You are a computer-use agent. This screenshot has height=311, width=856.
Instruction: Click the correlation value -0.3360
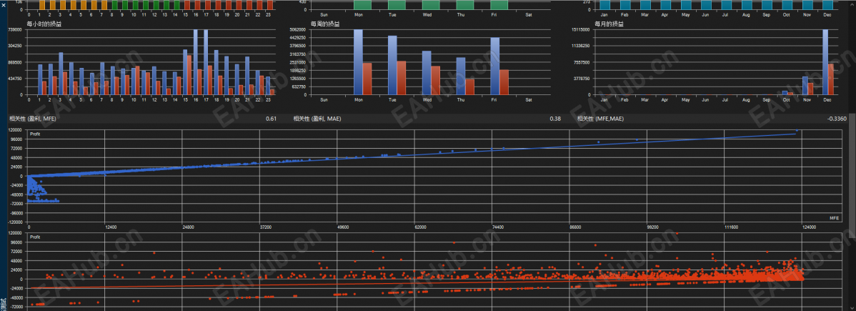837,119
